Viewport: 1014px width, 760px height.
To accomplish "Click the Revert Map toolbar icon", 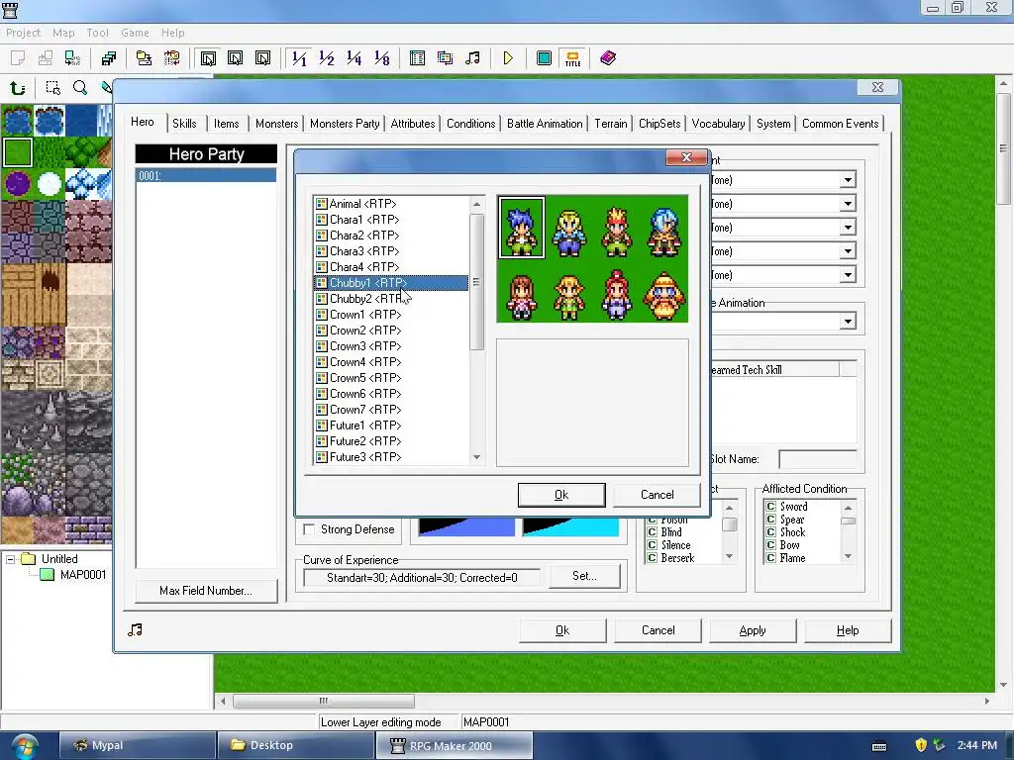I will 171,58.
